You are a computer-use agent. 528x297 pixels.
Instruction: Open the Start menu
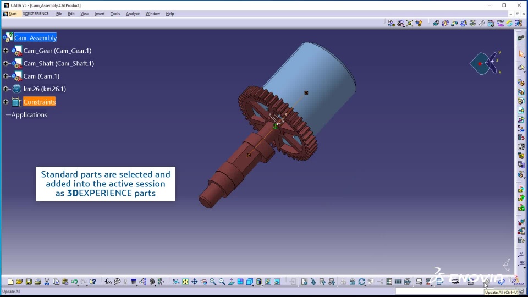point(12,14)
